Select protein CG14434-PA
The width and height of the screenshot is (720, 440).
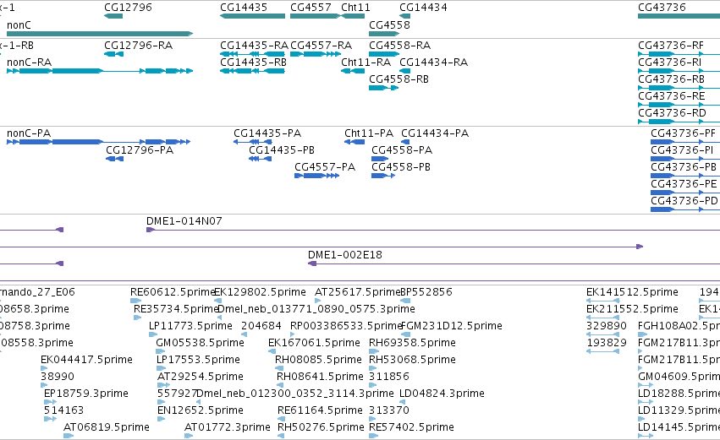pyautogui.click(x=405, y=142)
